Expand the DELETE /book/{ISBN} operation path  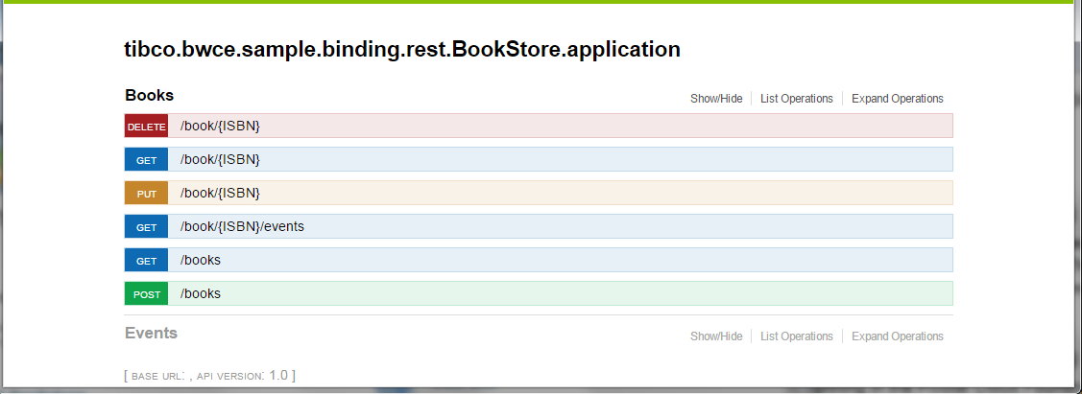point(220,127)
